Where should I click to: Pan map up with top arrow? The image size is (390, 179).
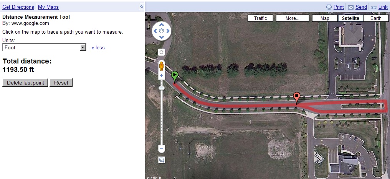[162, 24]
